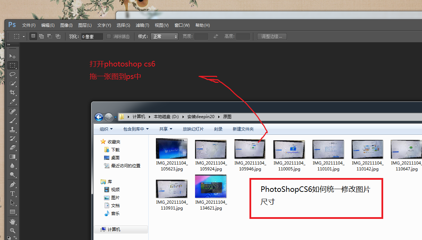Select the Rectangular Marquee tool

pos(12,65)
